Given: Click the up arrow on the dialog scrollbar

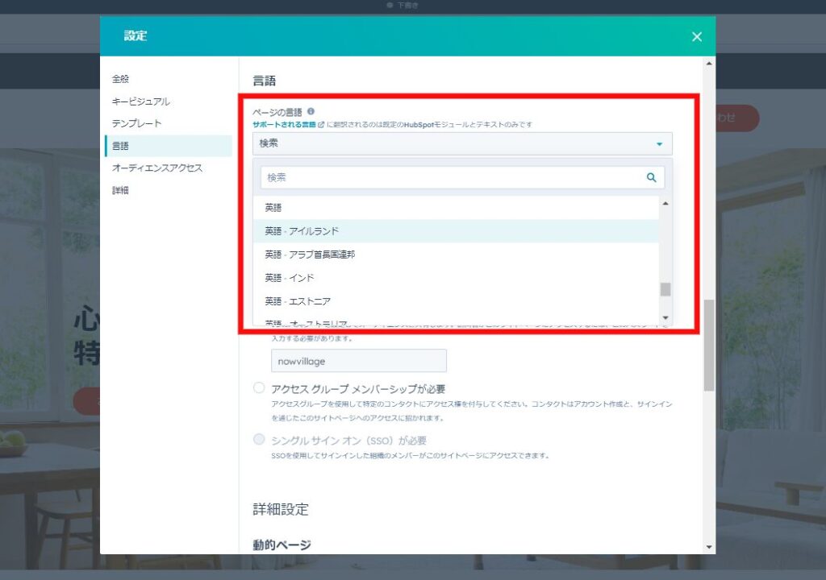Looking at the screenshot, I should click(x=708, y=62).
